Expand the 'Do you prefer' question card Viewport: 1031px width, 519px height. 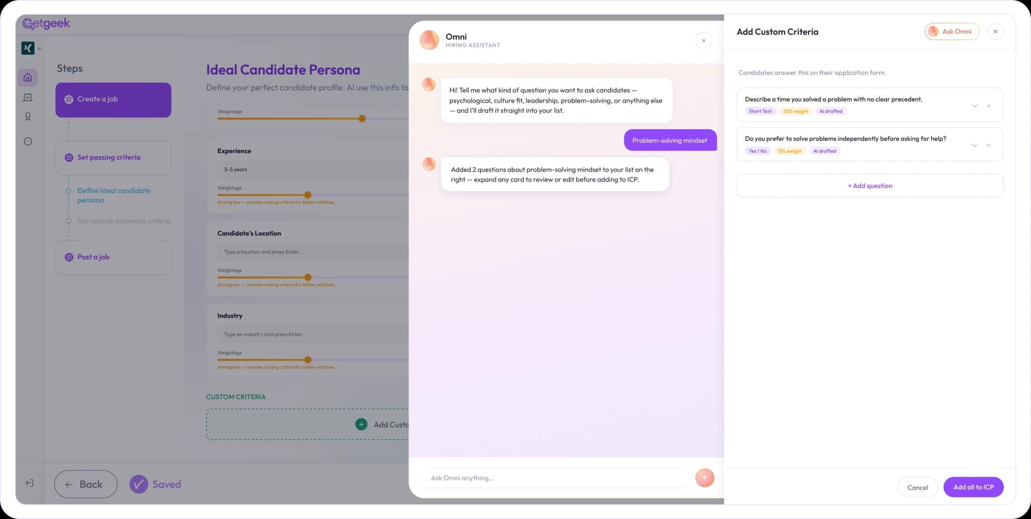click(x=974, y=145)
